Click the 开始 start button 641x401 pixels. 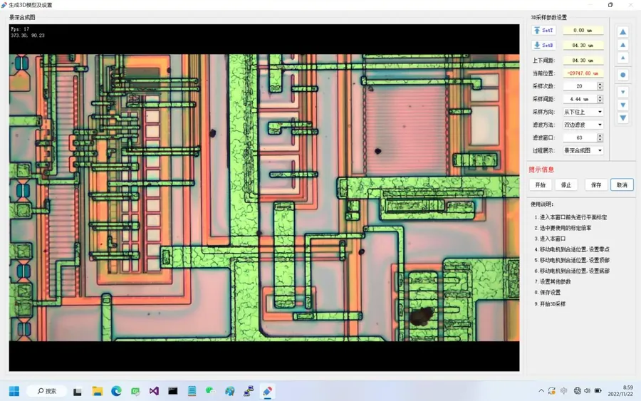click(x=541, y=184)
